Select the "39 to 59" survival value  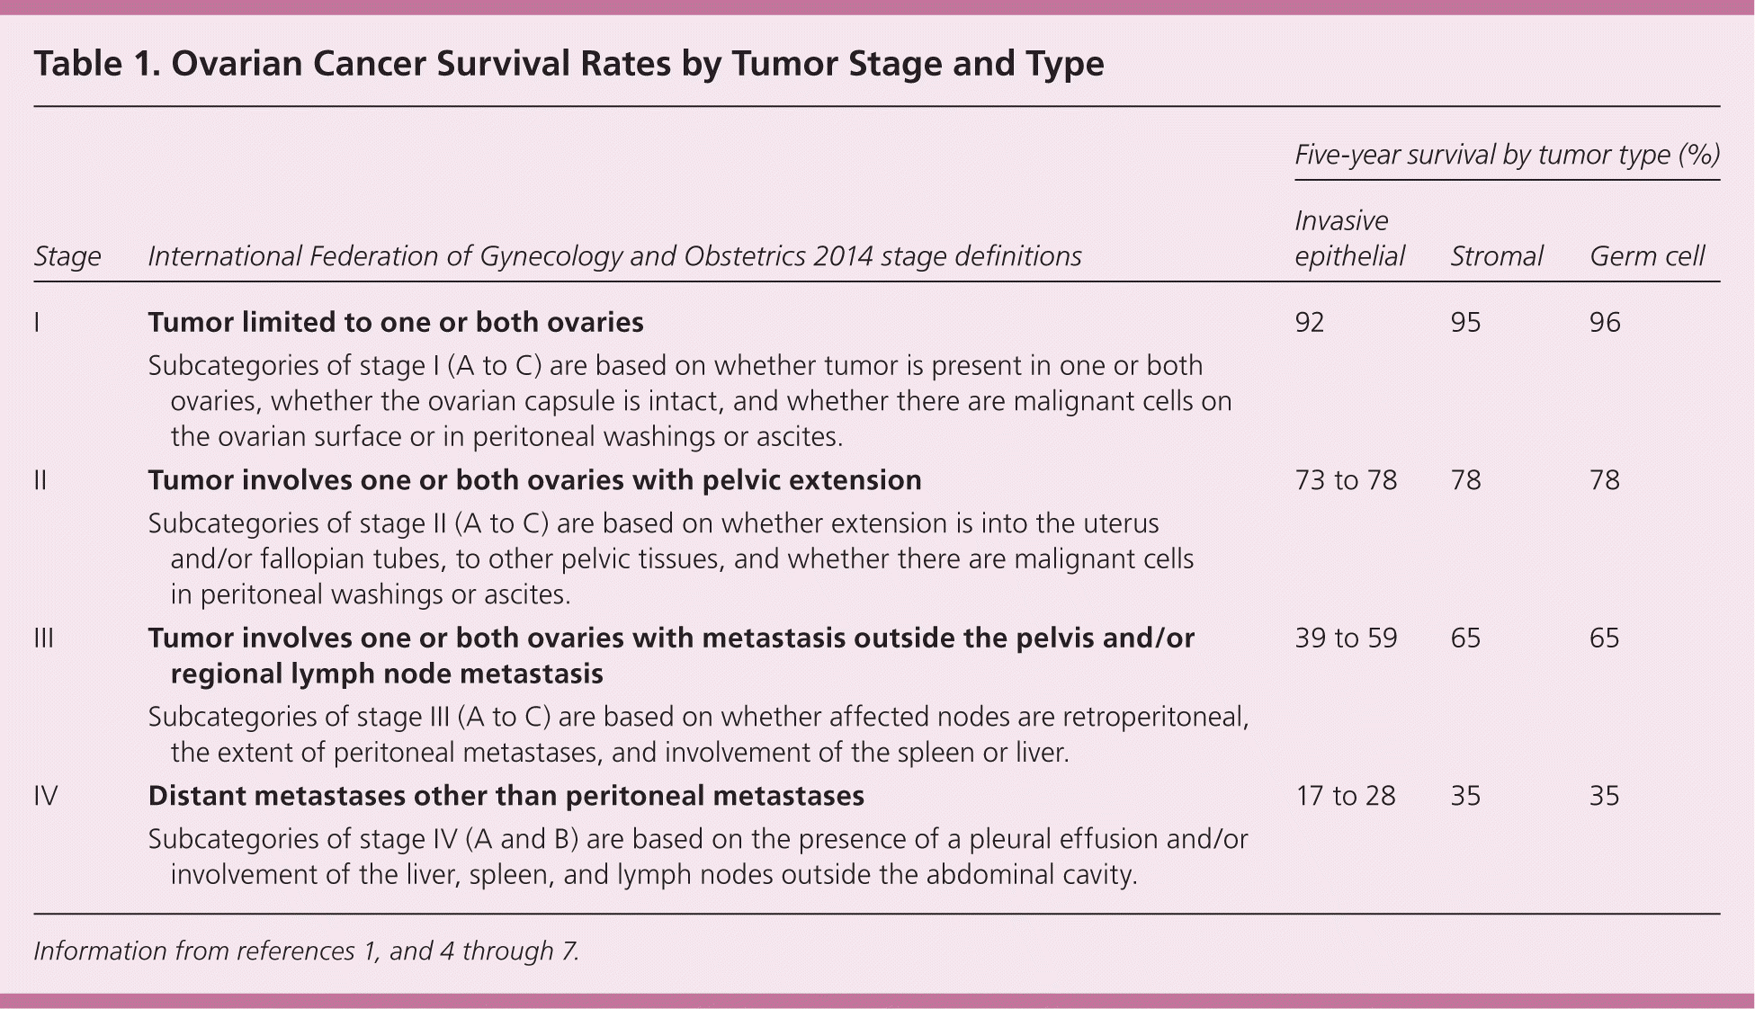click(x=1346, y=638)
